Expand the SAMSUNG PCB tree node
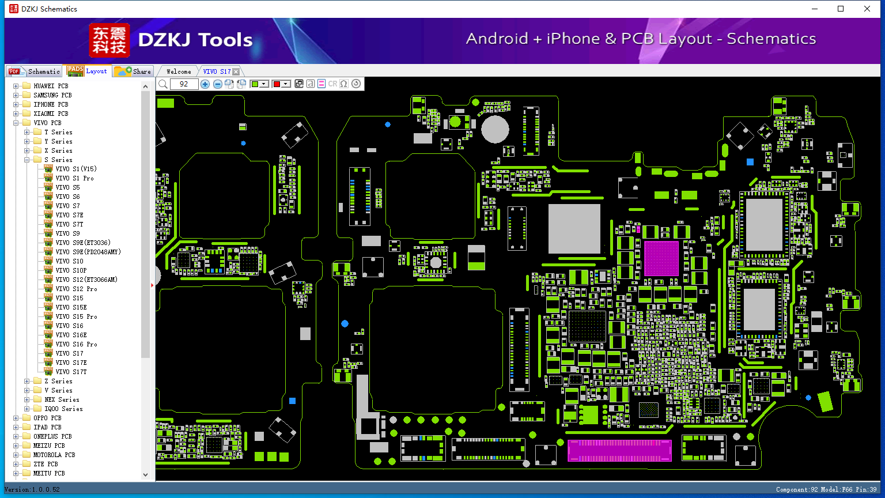Image resolution: width=885 pixels, height=498 pixels. pyautogui.click(x=16, y=95)
